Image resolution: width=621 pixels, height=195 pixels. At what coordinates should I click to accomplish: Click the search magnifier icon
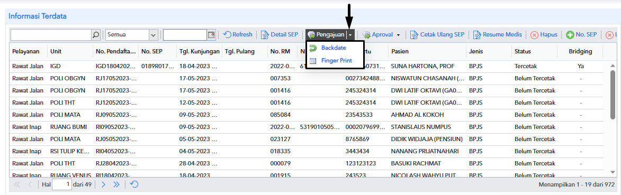click(96, 35)
